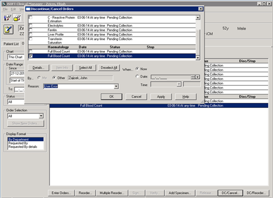Image resolution: width=273 pixels, height=198 pixels.
Task: Expand the Order Selection All dropdown
Action: point(41,116)
